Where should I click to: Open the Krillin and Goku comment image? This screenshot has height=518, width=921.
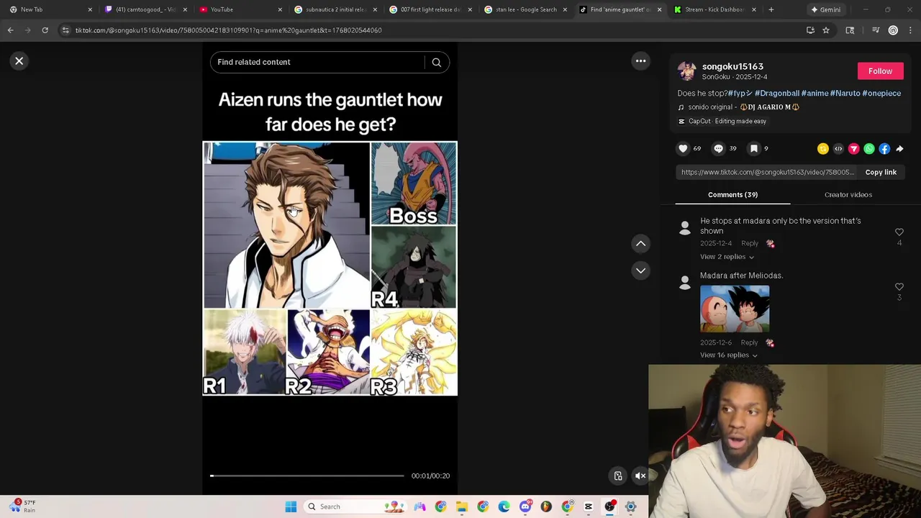735,309
